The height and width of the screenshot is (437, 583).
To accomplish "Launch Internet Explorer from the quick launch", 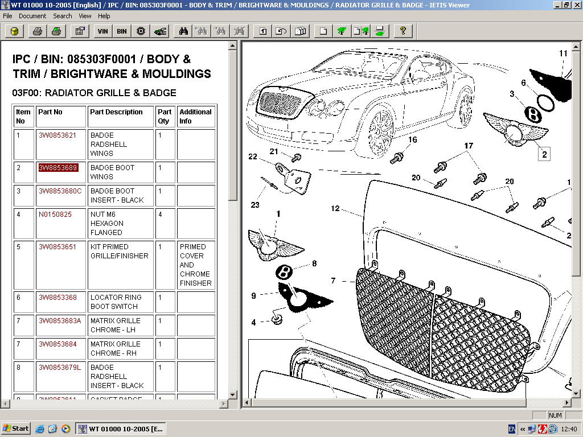I will click(x=40, y=429).
